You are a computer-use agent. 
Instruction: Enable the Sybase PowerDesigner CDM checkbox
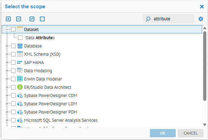(x=13, y=96)
